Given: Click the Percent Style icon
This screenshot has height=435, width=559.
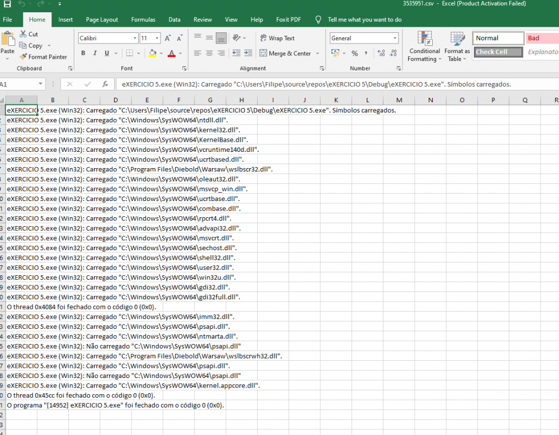Looking at the screenshot, I should pos(354,54).
